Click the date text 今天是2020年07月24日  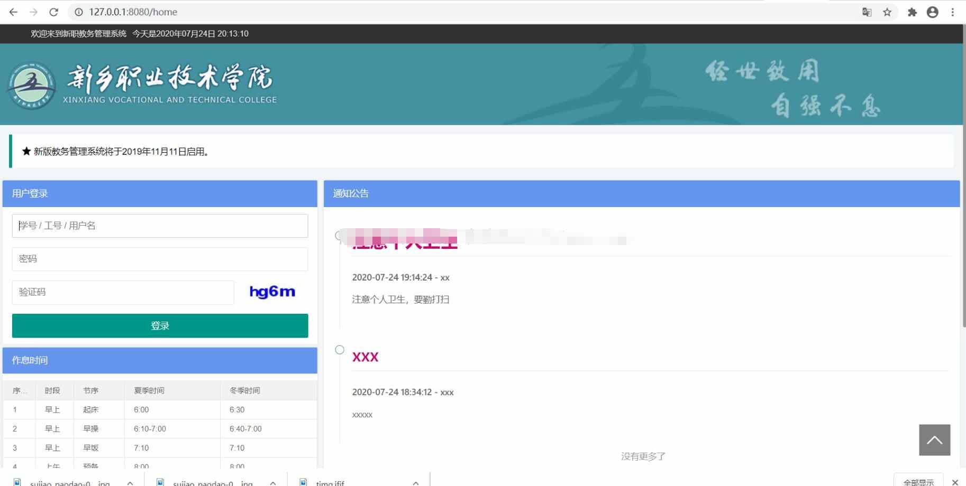click(x=174, y=33)
